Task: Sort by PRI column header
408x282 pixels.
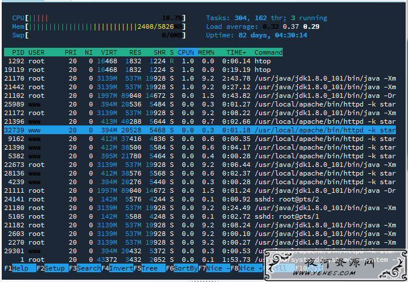Action: coord(70,52)
